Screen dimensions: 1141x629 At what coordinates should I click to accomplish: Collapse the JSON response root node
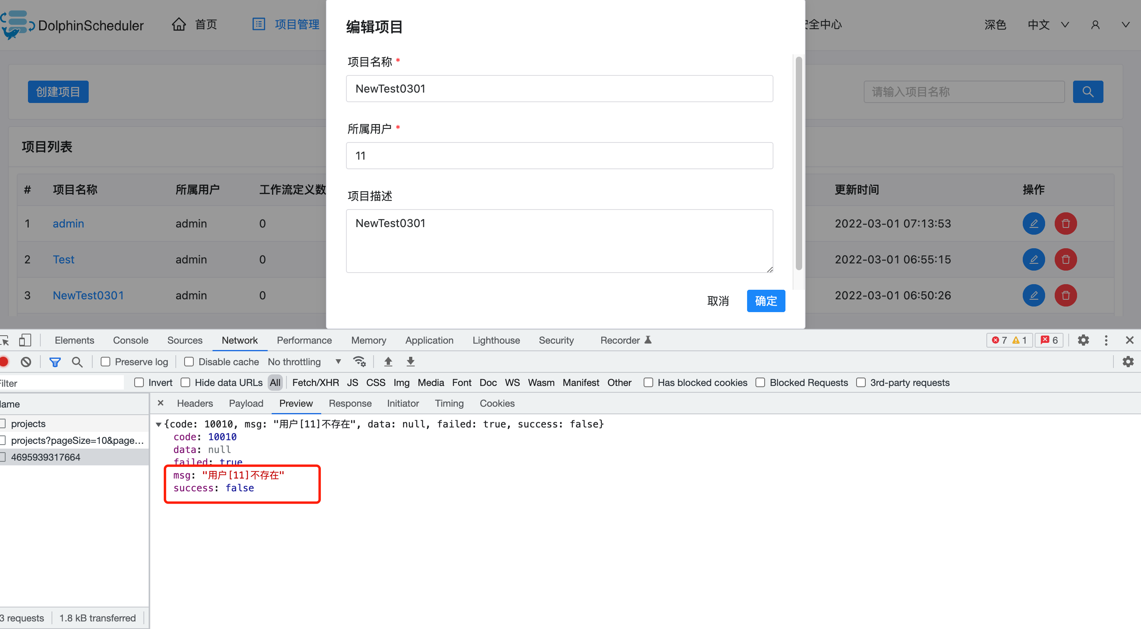click(x=158, y=423)
